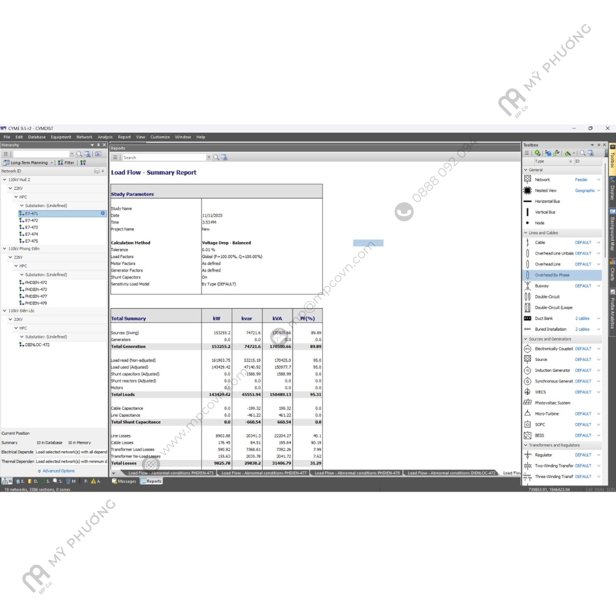Click the Advanced Options link
The height and width of the screenshot is (616, 616).
pyautogui.click(x=59, y=471)
